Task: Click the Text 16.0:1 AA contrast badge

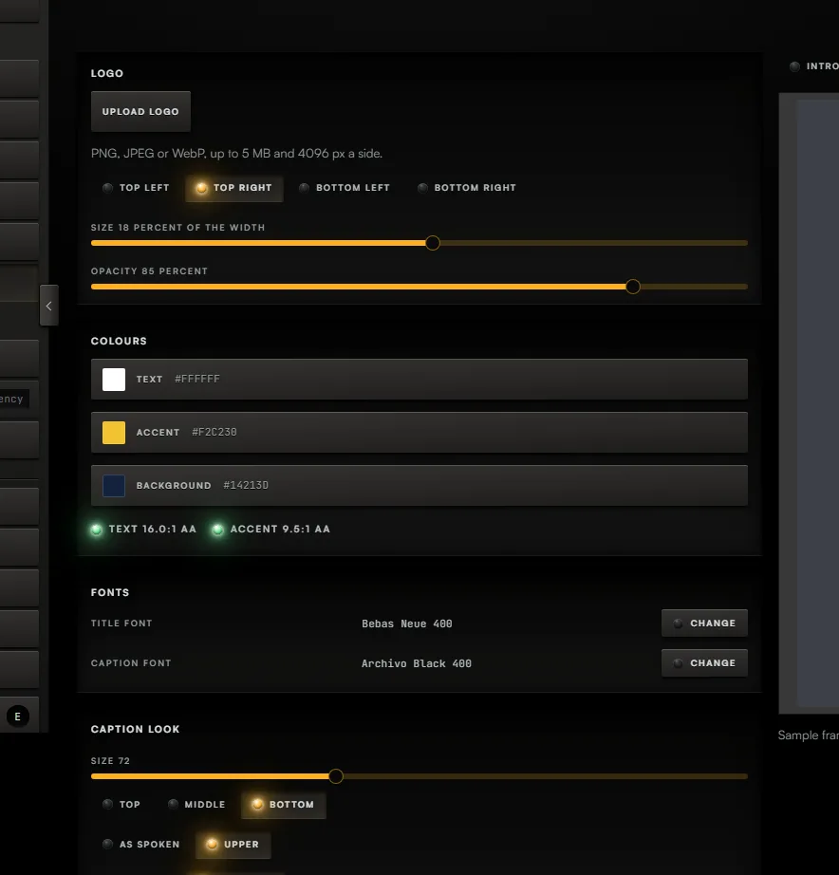Action: 143,529
